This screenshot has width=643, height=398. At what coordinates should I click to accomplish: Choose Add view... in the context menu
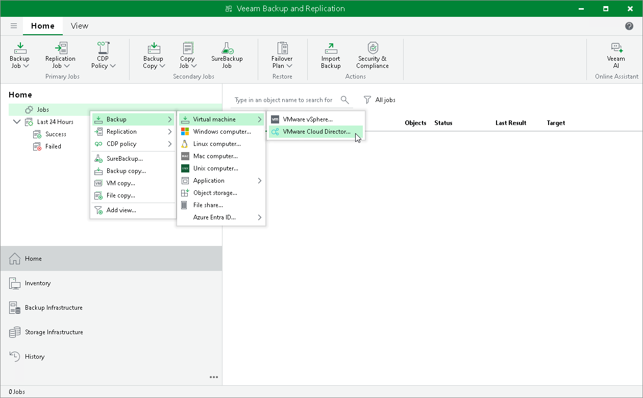[x=133, y=210]
